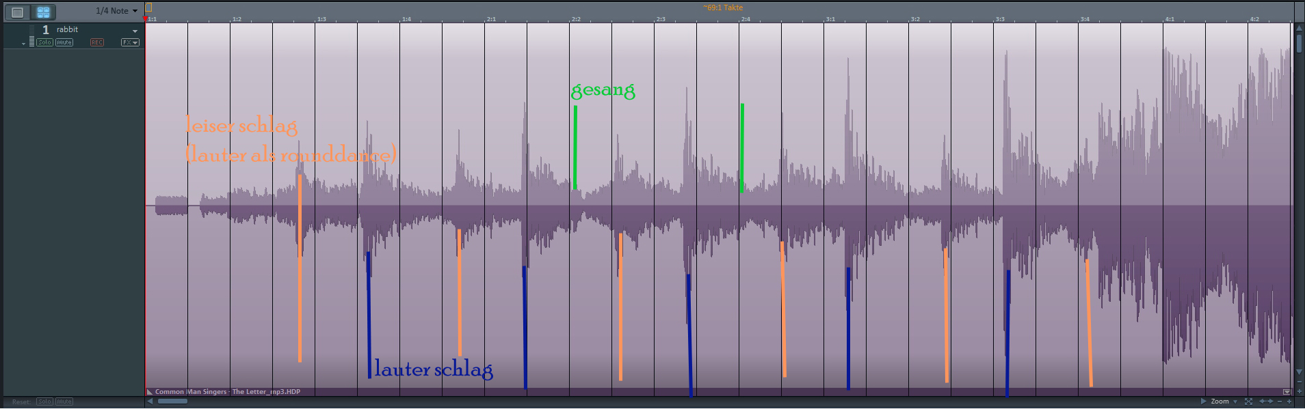Zoom in horizontally with plus icon
1305x409 pixels.
pyautogui.click(x=1289, y=401)
